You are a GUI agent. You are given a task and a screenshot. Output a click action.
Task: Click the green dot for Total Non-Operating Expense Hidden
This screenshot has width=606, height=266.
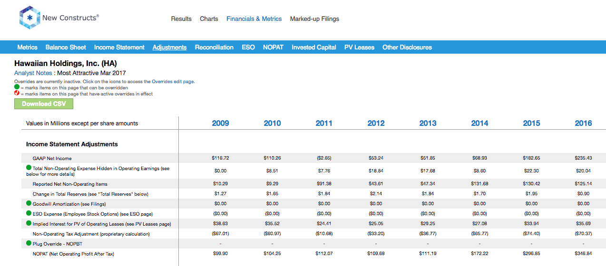(x=29, y=168)
